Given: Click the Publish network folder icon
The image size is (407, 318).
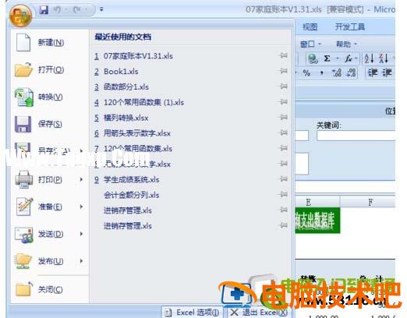Looking at the screenshot, I should tap(23, 261).
